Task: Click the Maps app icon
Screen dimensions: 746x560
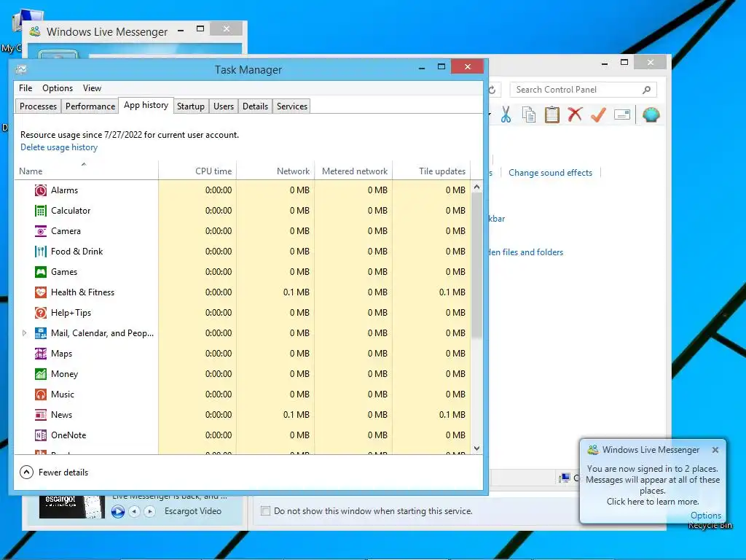Action: click(x=41, y=354)
